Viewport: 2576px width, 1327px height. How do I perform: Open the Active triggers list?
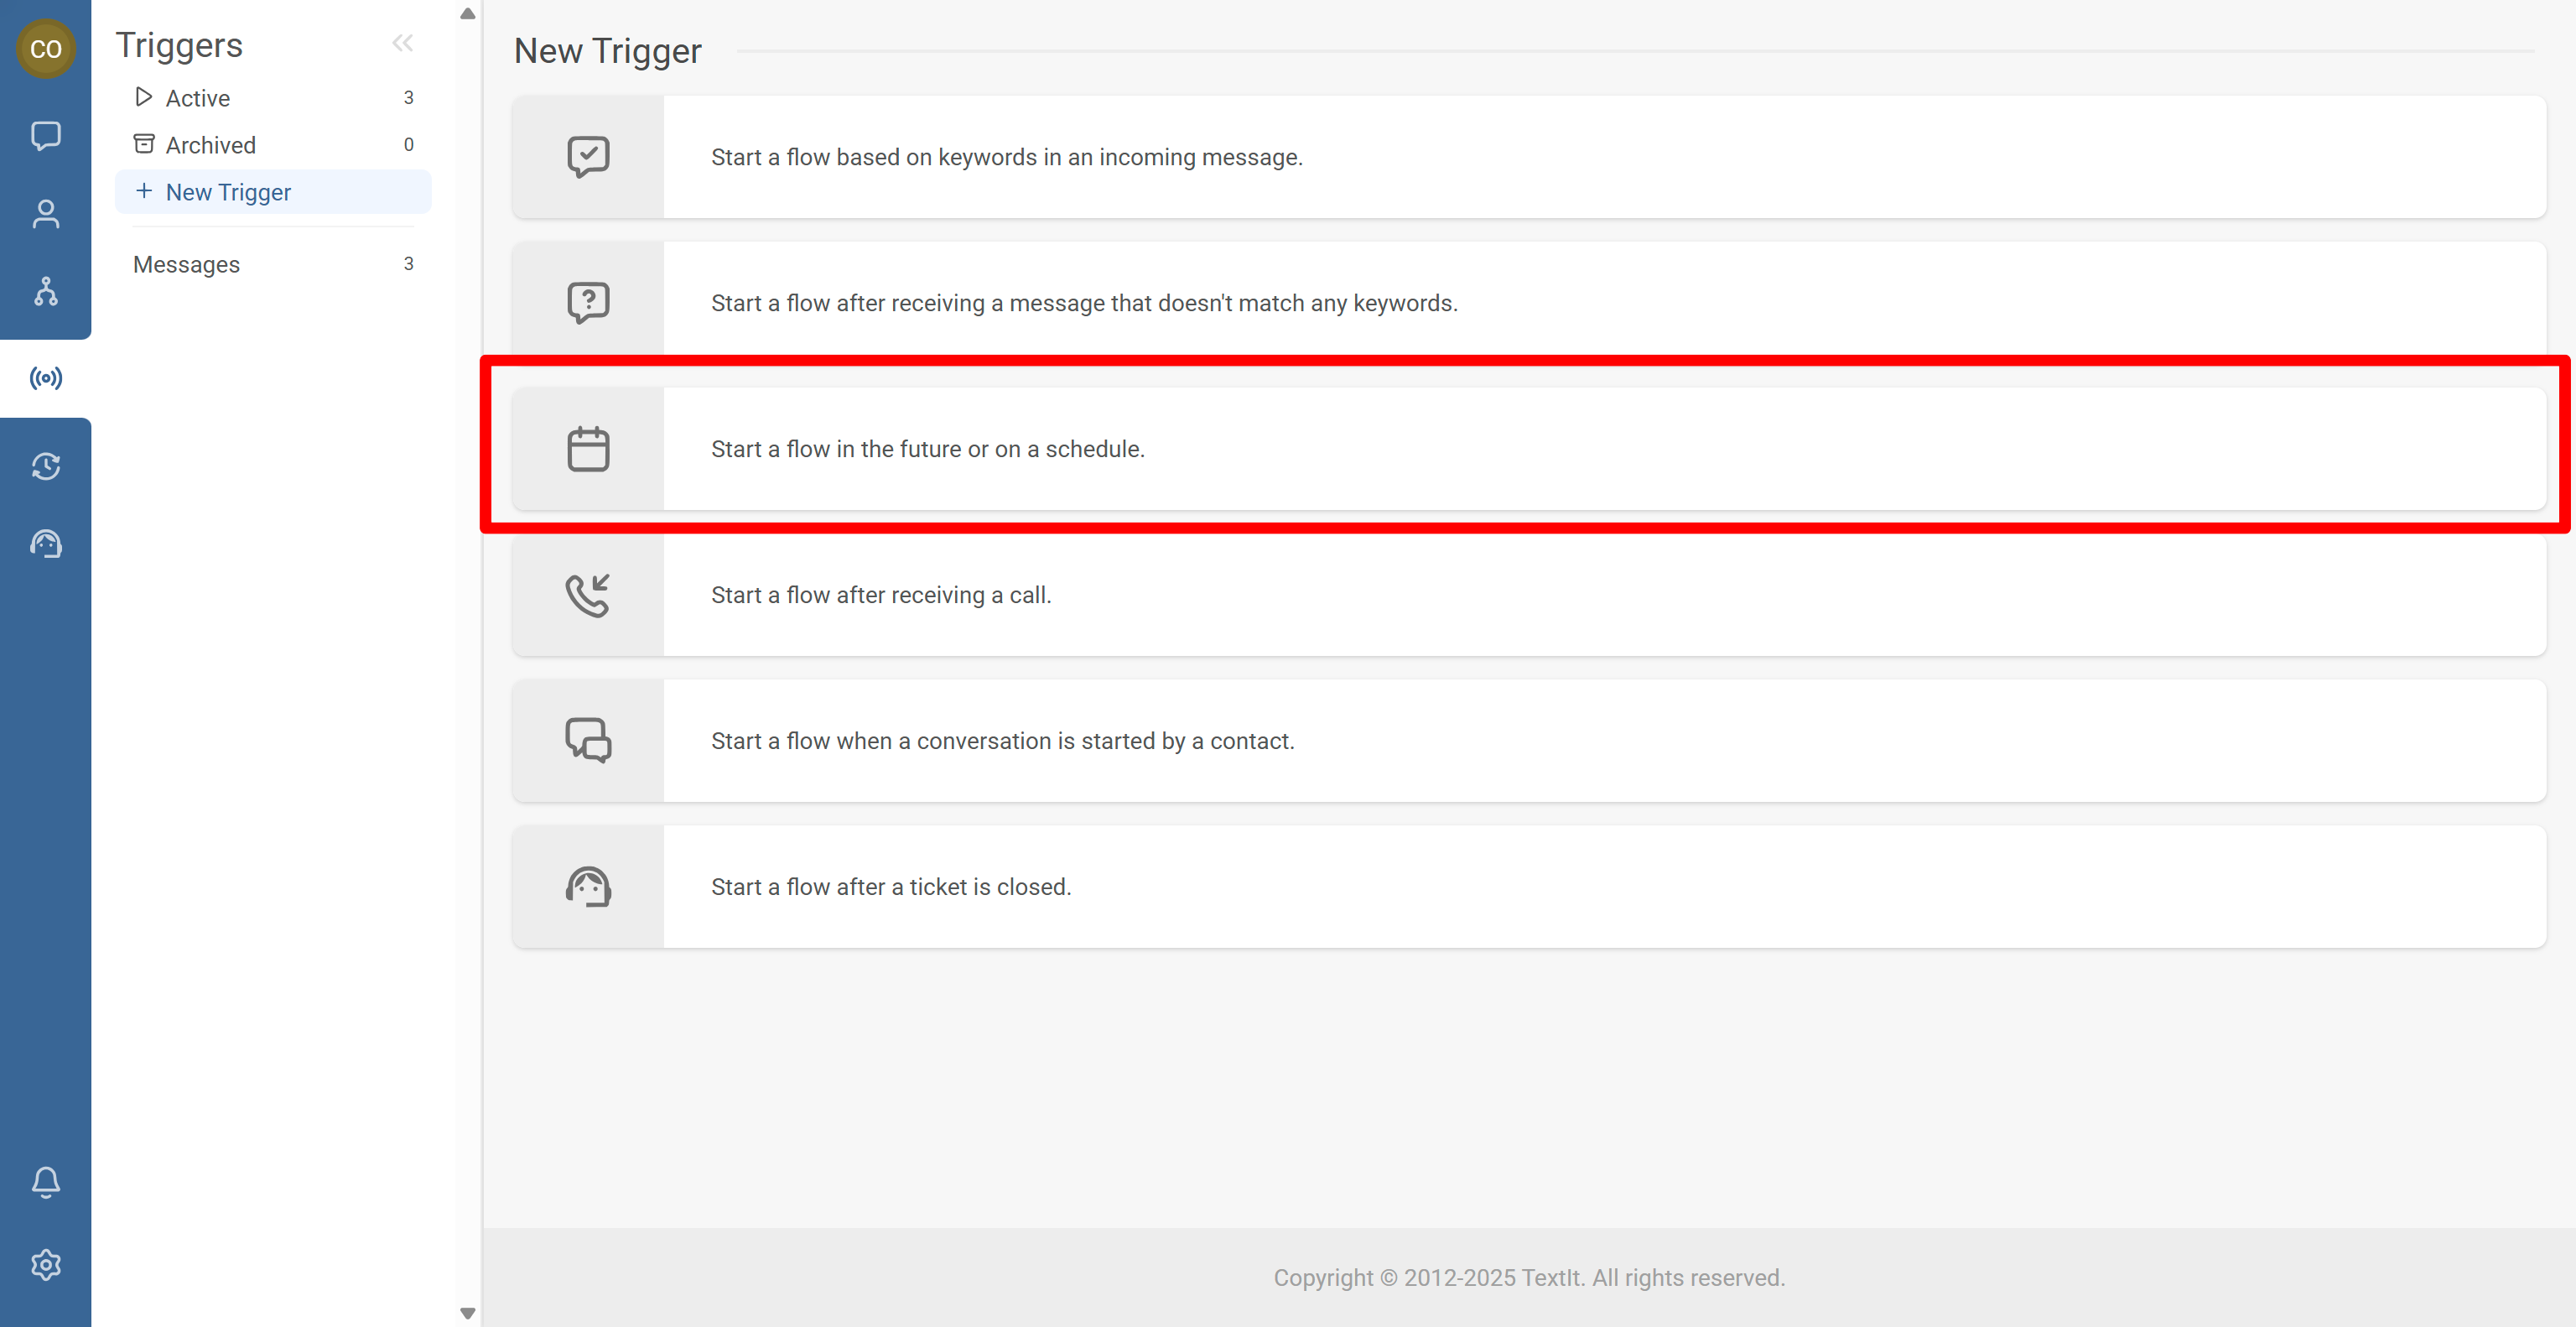[x=197, y=98]
